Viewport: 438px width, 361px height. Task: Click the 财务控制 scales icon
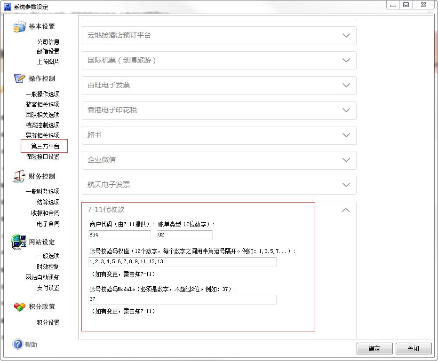[x=19, y=176]
